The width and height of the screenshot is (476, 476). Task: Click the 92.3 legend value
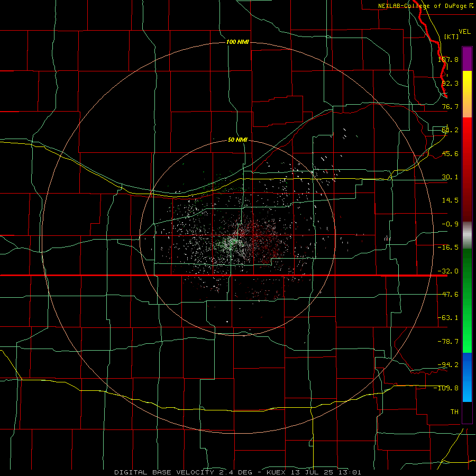[x=450, y=83]
